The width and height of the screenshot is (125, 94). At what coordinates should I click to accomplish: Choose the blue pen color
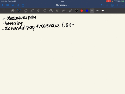(x=87, y=11)
